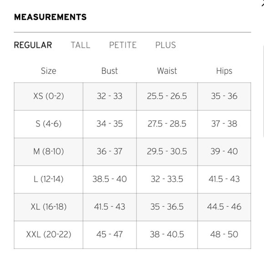Image resolution: width=264 pixels, height=264 pixels.
Task: Click the XL (16-18) size cell
Action: [x=49, y=207]
